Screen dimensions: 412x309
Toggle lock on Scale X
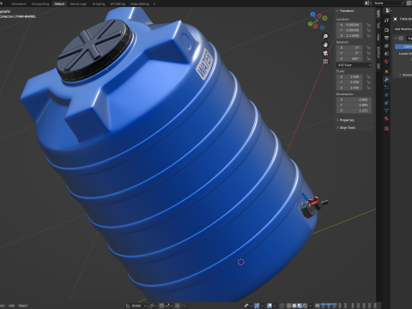point(369,76)
